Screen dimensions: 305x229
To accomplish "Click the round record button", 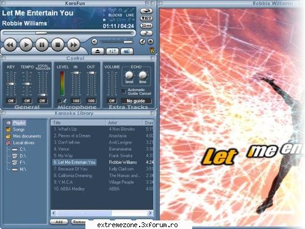I will (151, 42).
